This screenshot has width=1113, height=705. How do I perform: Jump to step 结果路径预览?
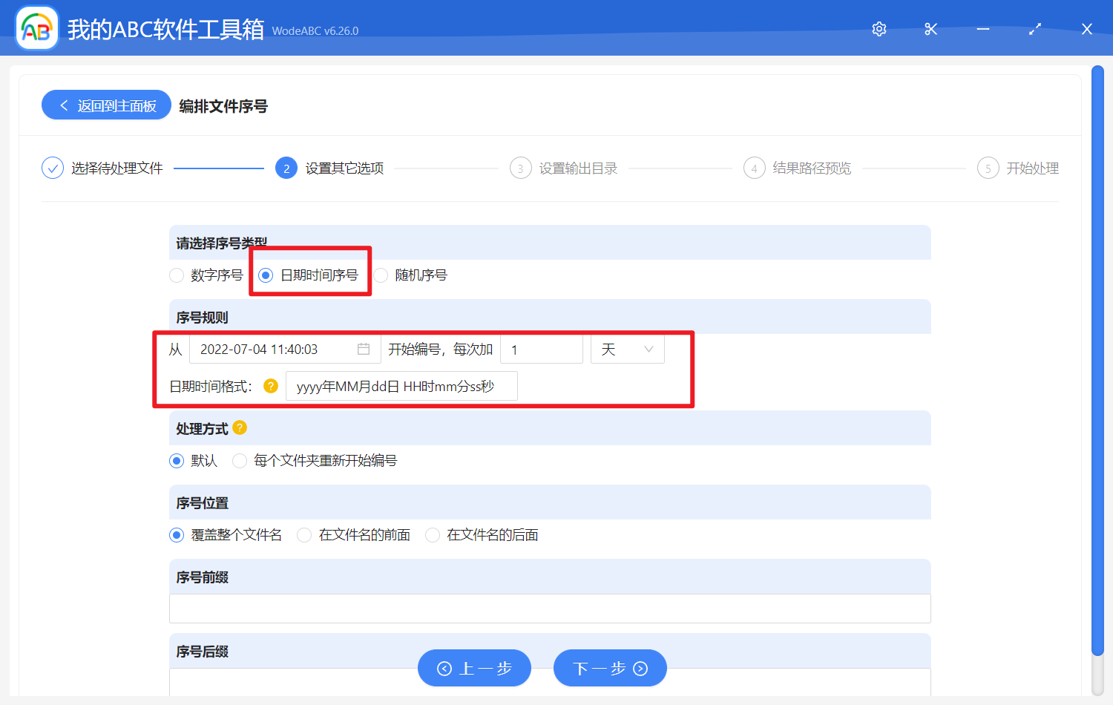pyautogui.click(x=754, y=168)
